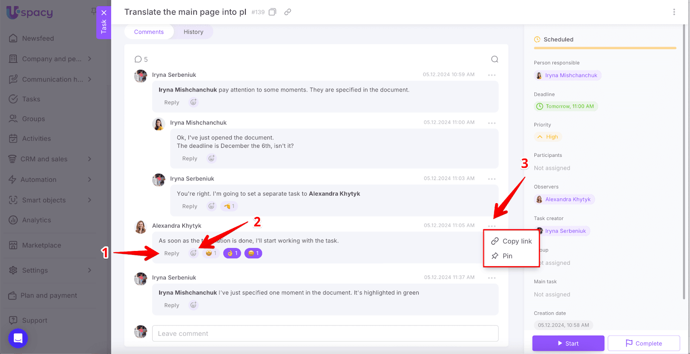Click Iryna Mishchanchuk's avatar in the 11:00 AM comment
Viewport: 690px width, 354px height.
159,124
